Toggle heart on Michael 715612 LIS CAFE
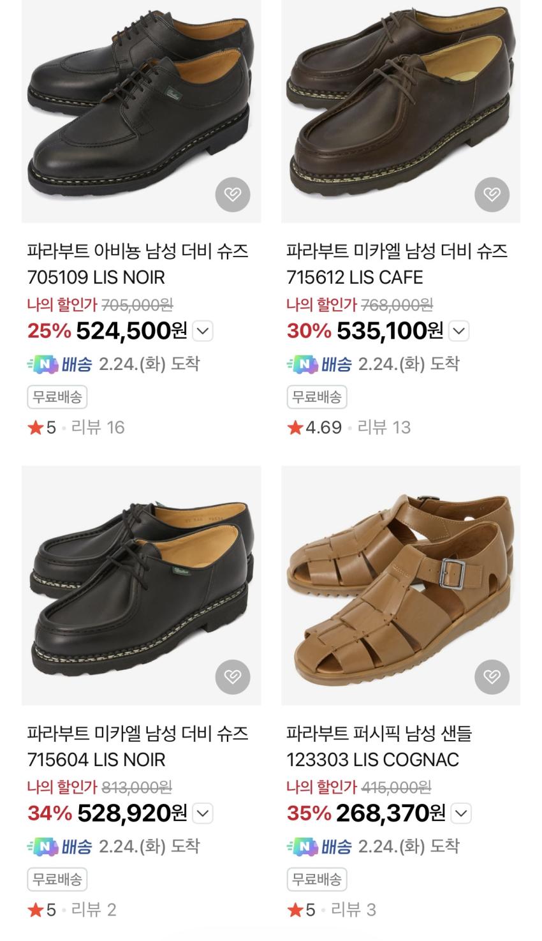 pyautogui.click(x=492, y=194)
